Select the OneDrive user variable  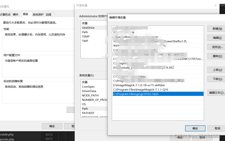click(94, 28)
